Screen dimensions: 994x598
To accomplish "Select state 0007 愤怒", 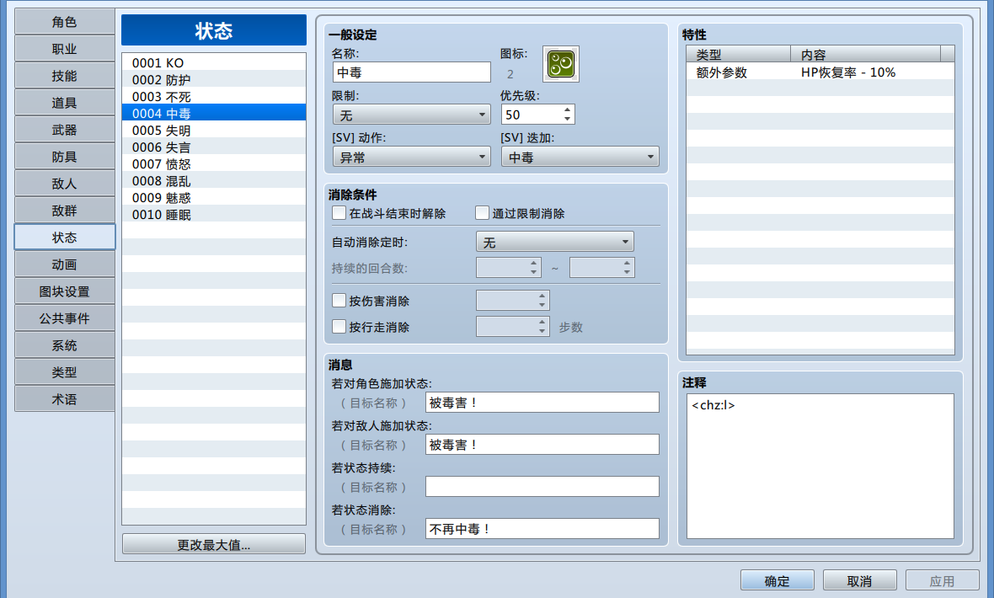I will pyautogui.click(x=214, y=164).
